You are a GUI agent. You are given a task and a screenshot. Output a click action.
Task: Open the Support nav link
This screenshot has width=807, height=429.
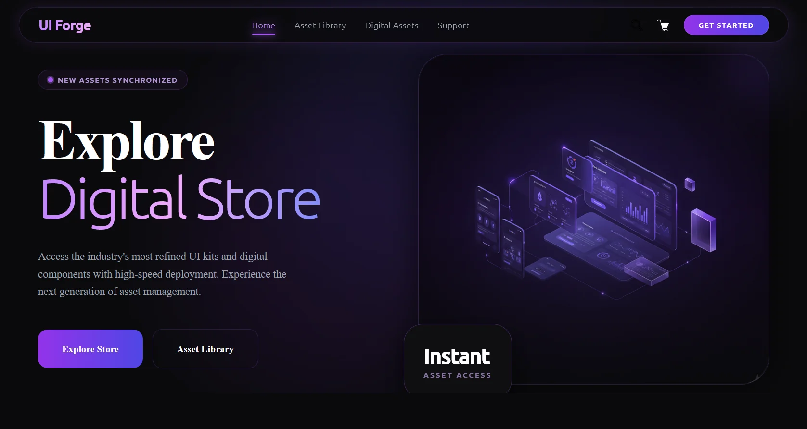(453, 25)
